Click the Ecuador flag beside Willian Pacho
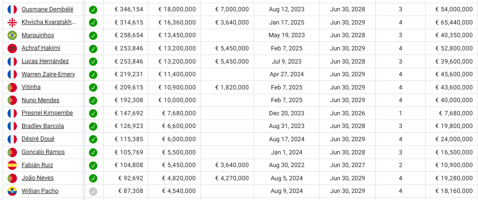The image size is (478, 200). coord(12,191)
